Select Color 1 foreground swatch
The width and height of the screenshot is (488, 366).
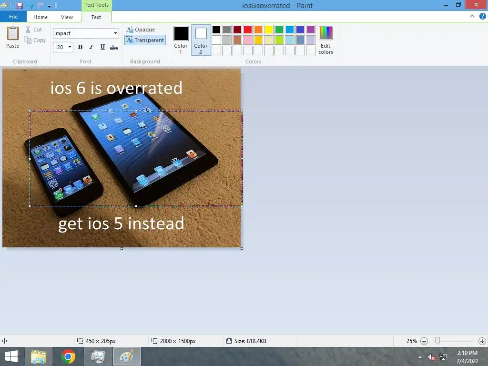tap(181, 40)
